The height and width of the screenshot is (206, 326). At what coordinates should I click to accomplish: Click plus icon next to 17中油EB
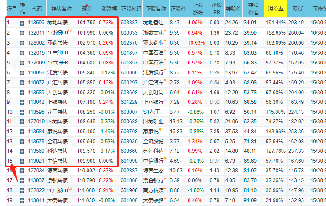(22, 63)
